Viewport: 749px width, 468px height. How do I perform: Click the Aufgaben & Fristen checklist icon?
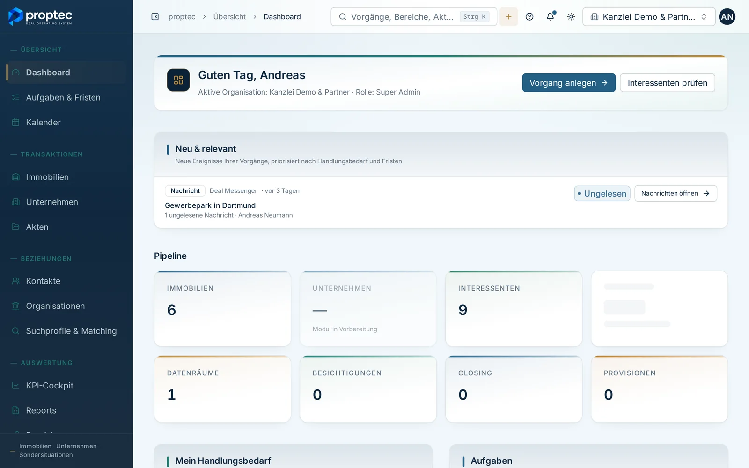(x=15, y=97)
